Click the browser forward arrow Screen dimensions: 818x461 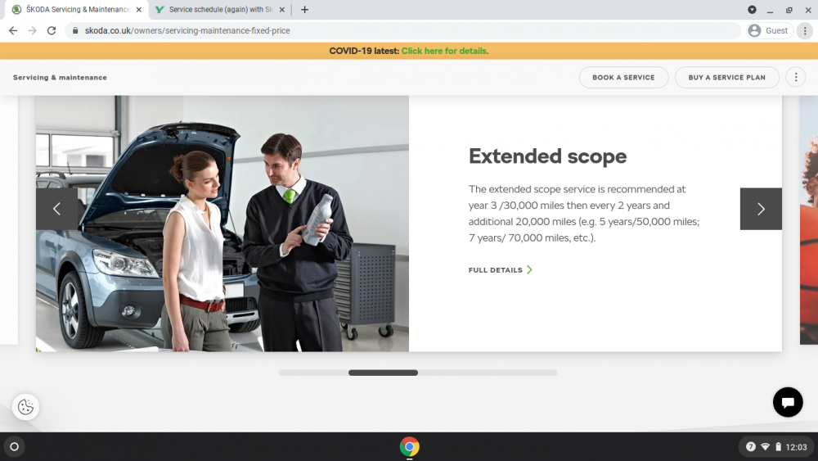tap(33, 31)
